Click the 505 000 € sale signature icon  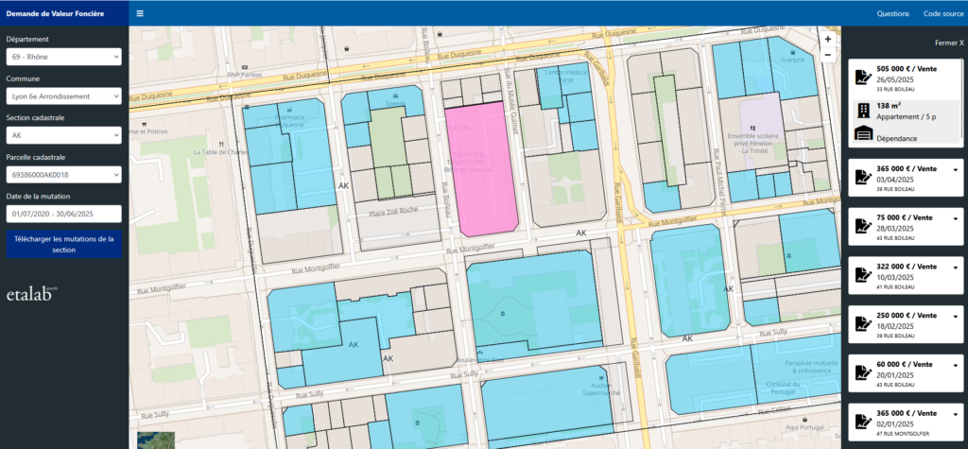[862, 78]
